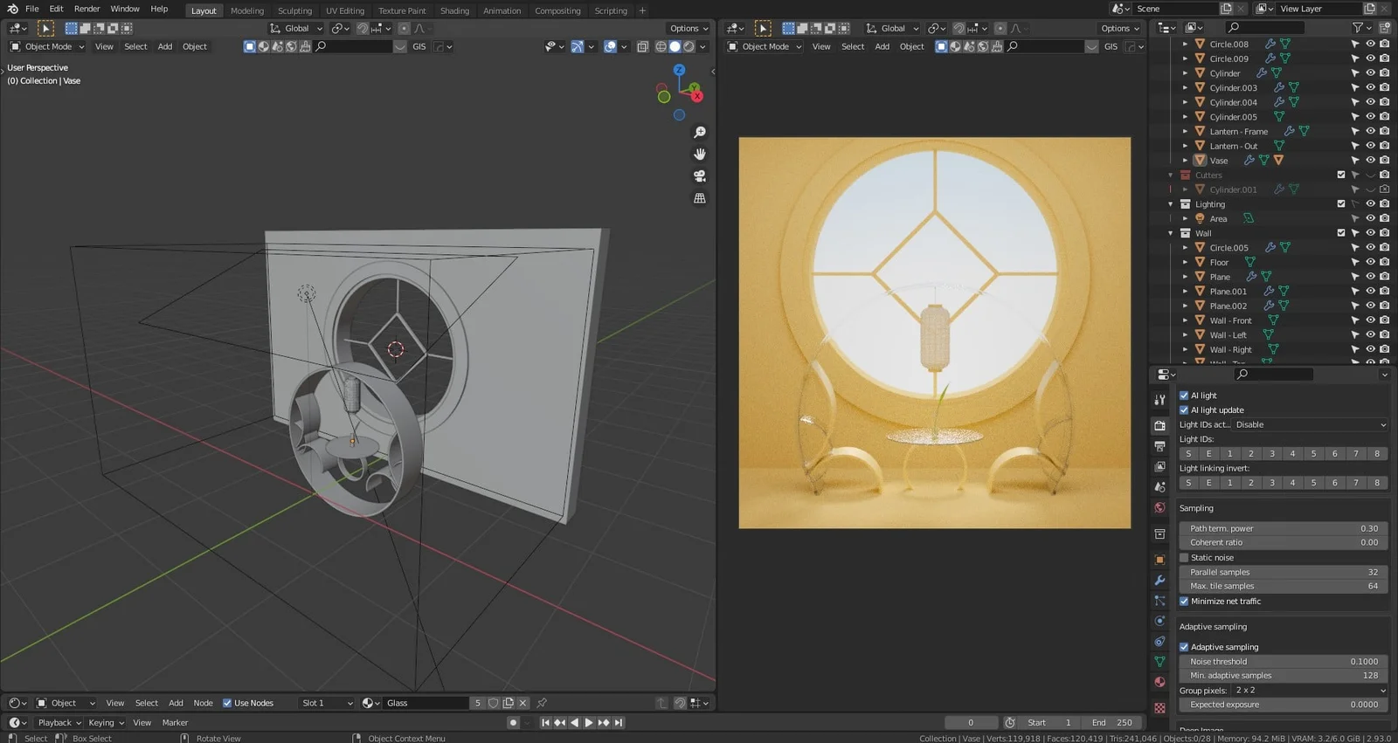Screen dimensions: 1398x743
Task: Toggle the Use Nodes checkbox
Action: click(227, 703)
